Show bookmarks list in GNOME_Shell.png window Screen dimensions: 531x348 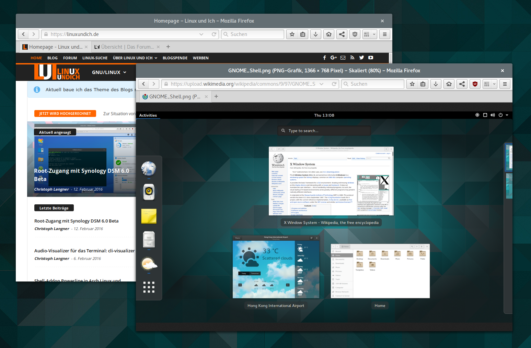pyautogui.click(x=423, y=84)
